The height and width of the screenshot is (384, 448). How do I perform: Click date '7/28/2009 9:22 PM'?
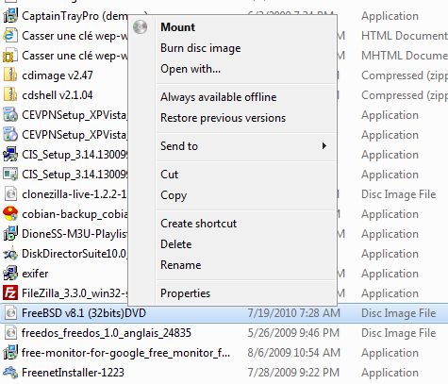(293, 373)
